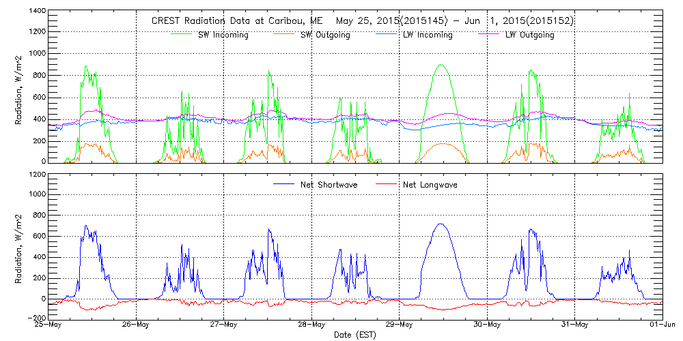This screenshot has width=683, height=341.
Task: Click the 29-May x-axis date label
Action: point(400,325)
